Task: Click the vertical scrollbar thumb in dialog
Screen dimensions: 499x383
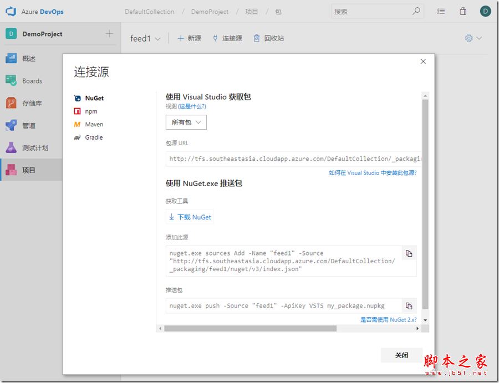Action: click(425, 204)
